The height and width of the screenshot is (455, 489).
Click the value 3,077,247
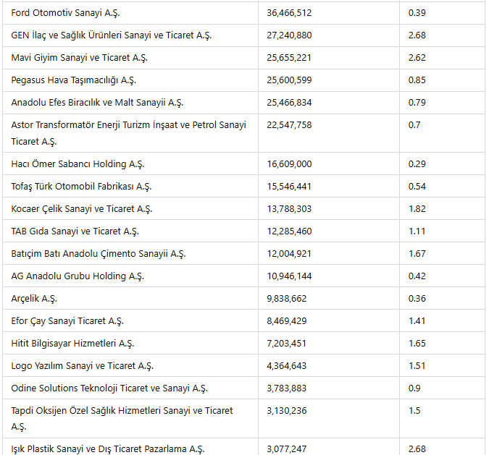287,448
